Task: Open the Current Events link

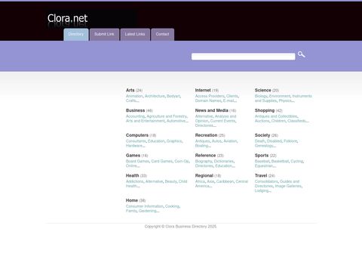Action: pos(222,121)
